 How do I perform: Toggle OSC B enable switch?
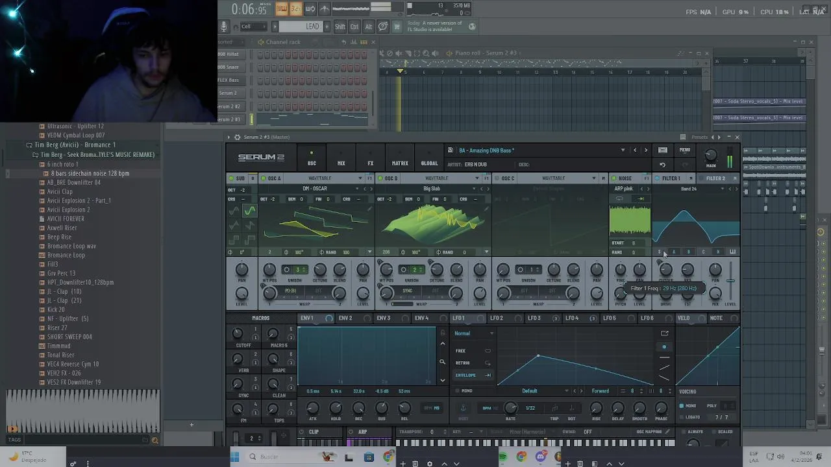(x=380, y=178)
